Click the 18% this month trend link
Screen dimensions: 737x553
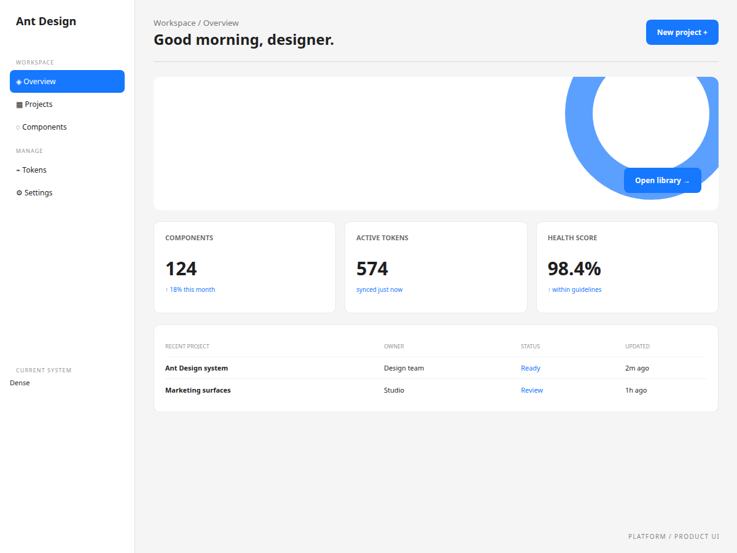point(190,289)
